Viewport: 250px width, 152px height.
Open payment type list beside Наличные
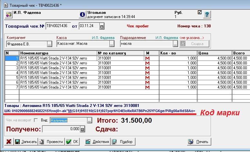(89, 120)
